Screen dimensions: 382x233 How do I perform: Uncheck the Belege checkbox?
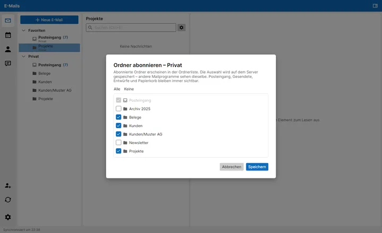(118, 117)
